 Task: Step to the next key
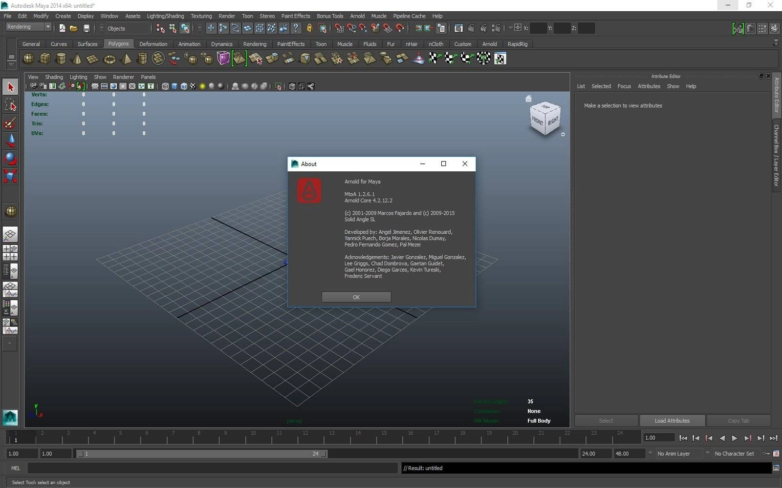click(748, 438)
